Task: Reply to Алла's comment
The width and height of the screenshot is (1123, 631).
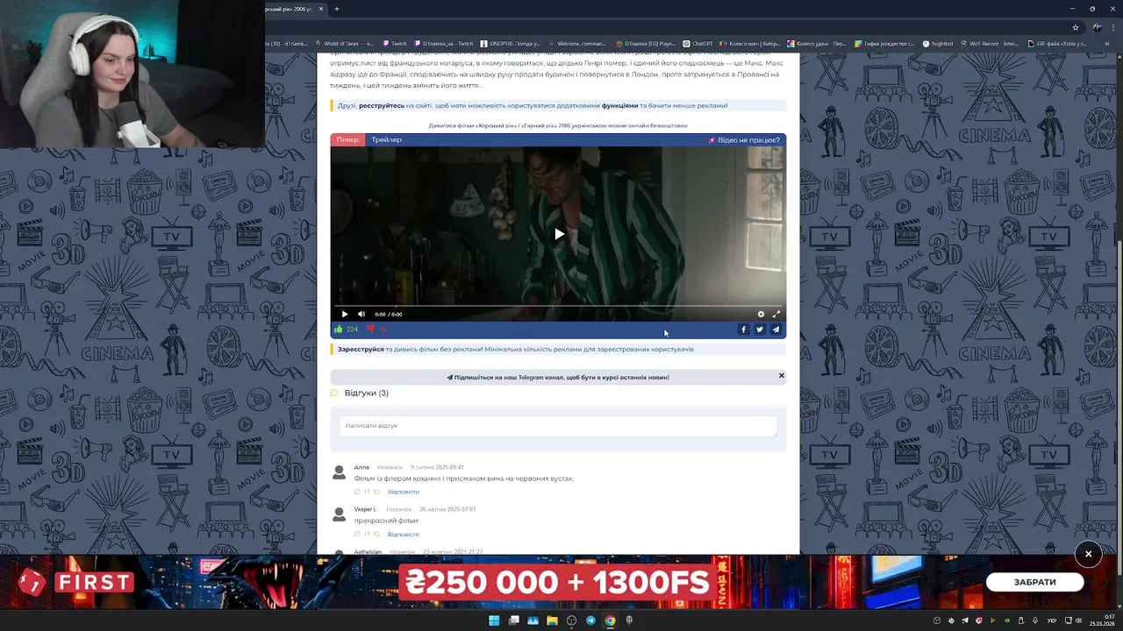Action: point(404,492)
